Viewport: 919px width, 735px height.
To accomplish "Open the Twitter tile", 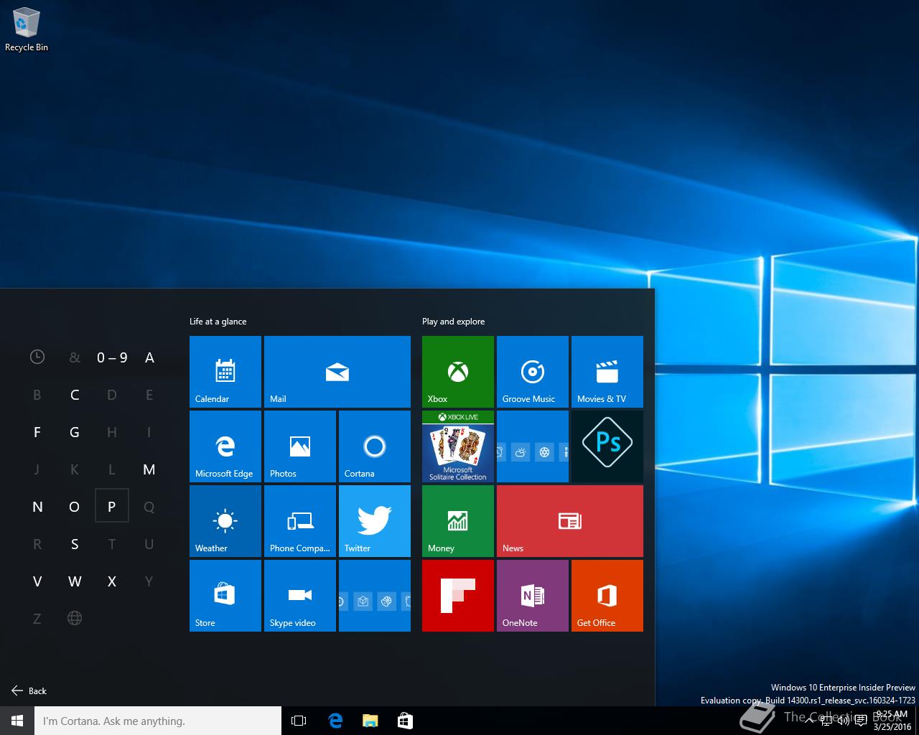I will coord(375,521).
